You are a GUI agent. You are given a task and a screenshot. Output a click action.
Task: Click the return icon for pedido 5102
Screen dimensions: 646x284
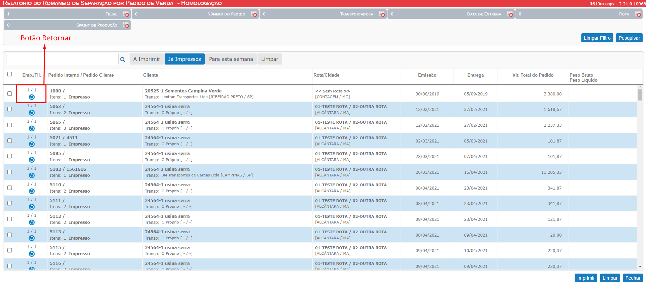coord(32,175)
